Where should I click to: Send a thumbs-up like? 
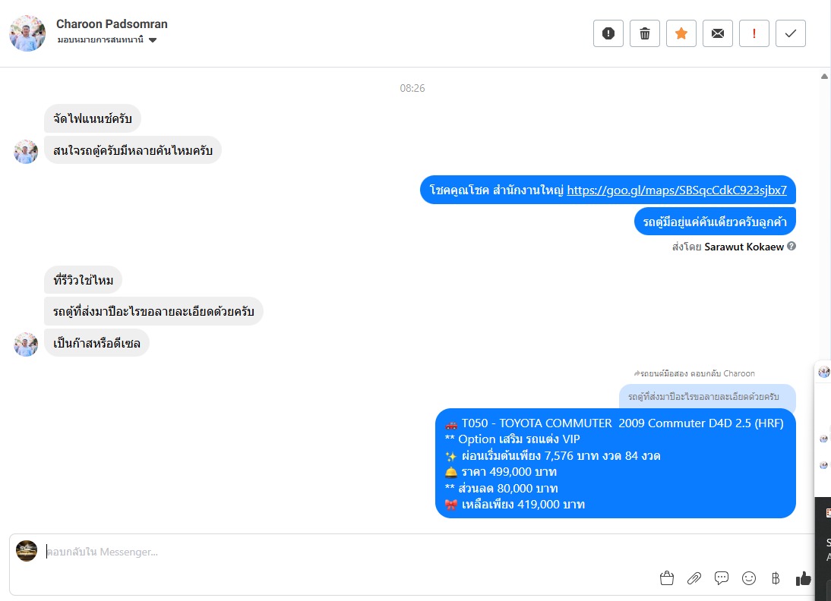click(x=803, y=578)
